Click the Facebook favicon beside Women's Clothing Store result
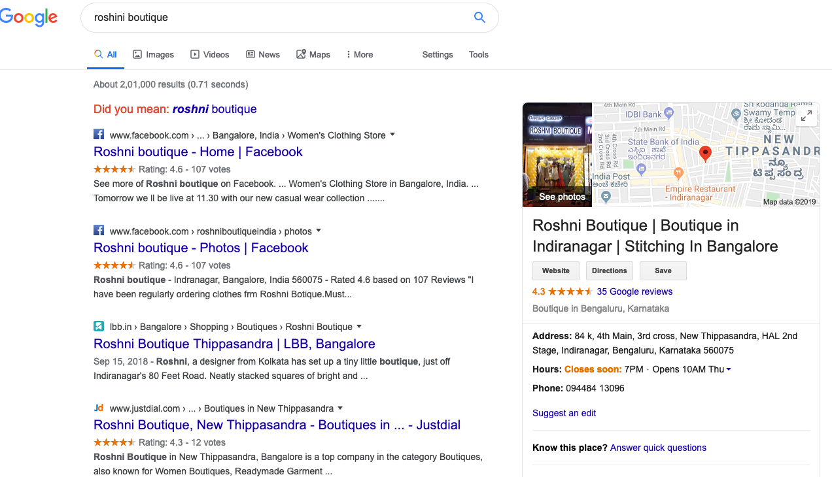The image size is (832, 477). 99,135
